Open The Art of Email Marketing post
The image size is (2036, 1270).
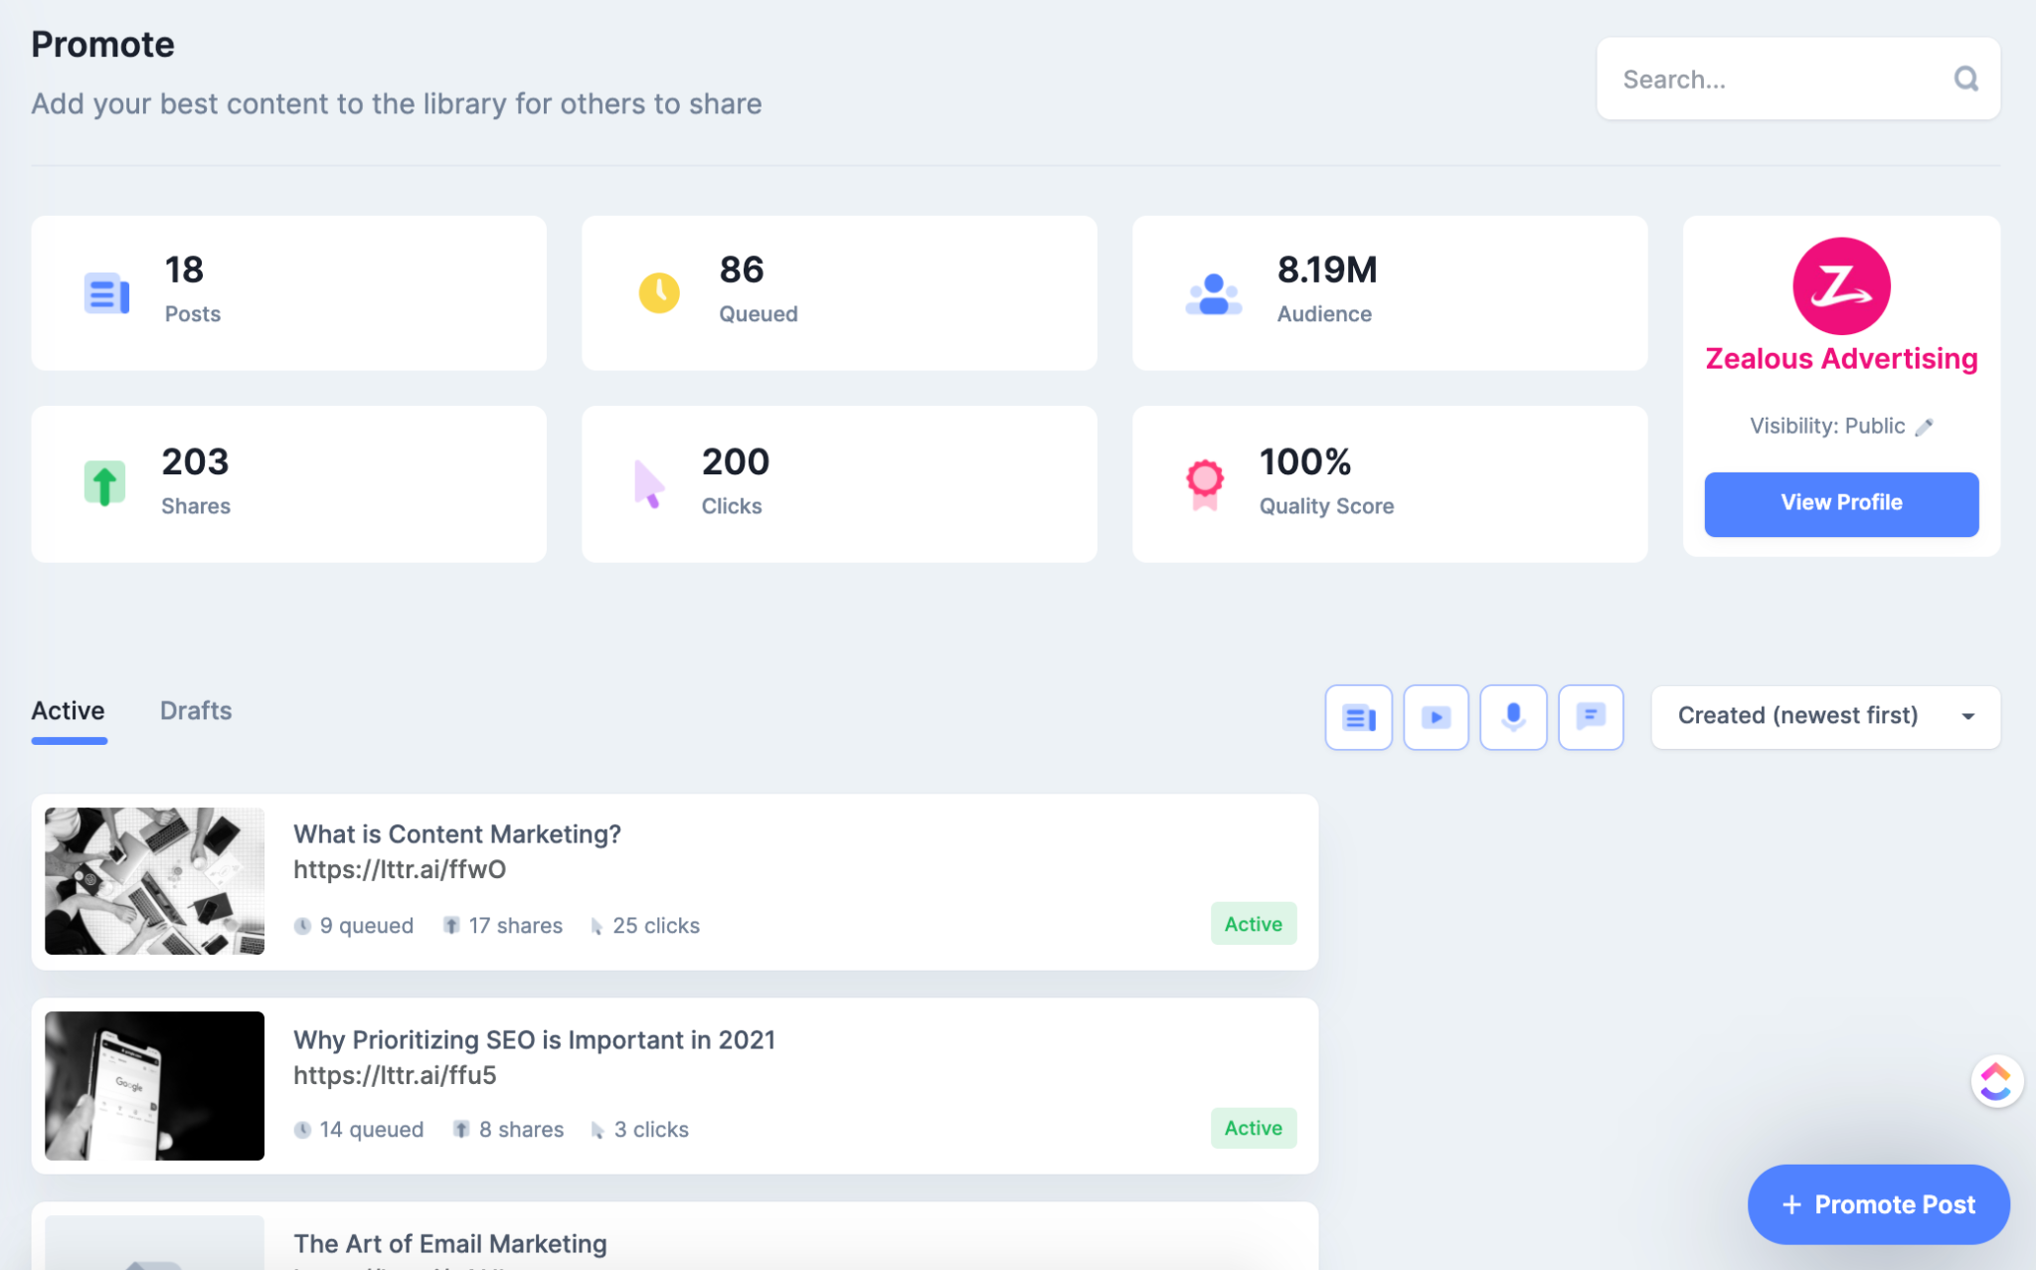pos(450,1244)
